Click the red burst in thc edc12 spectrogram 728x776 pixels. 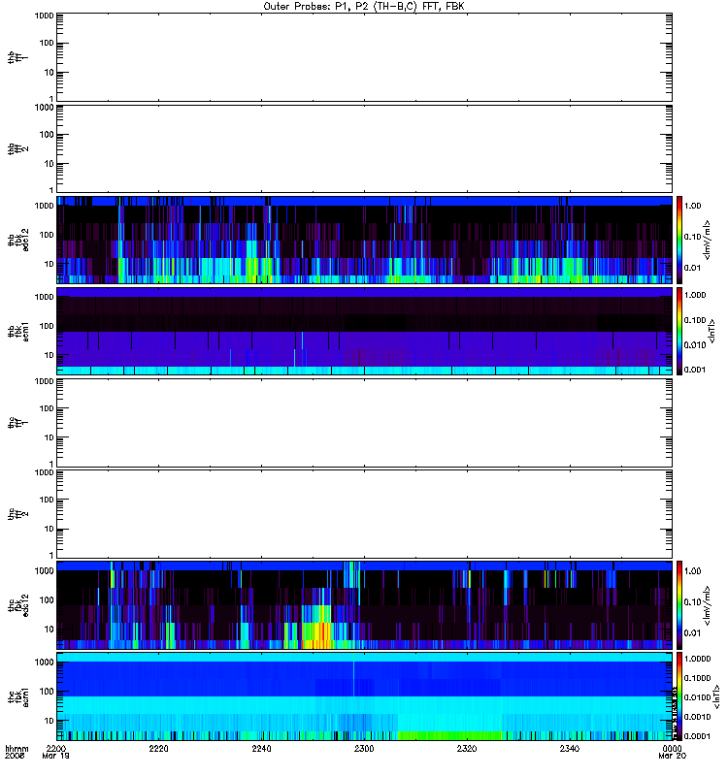click(323, 633)
